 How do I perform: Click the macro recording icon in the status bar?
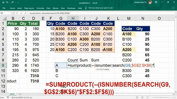tap(8, 97)
